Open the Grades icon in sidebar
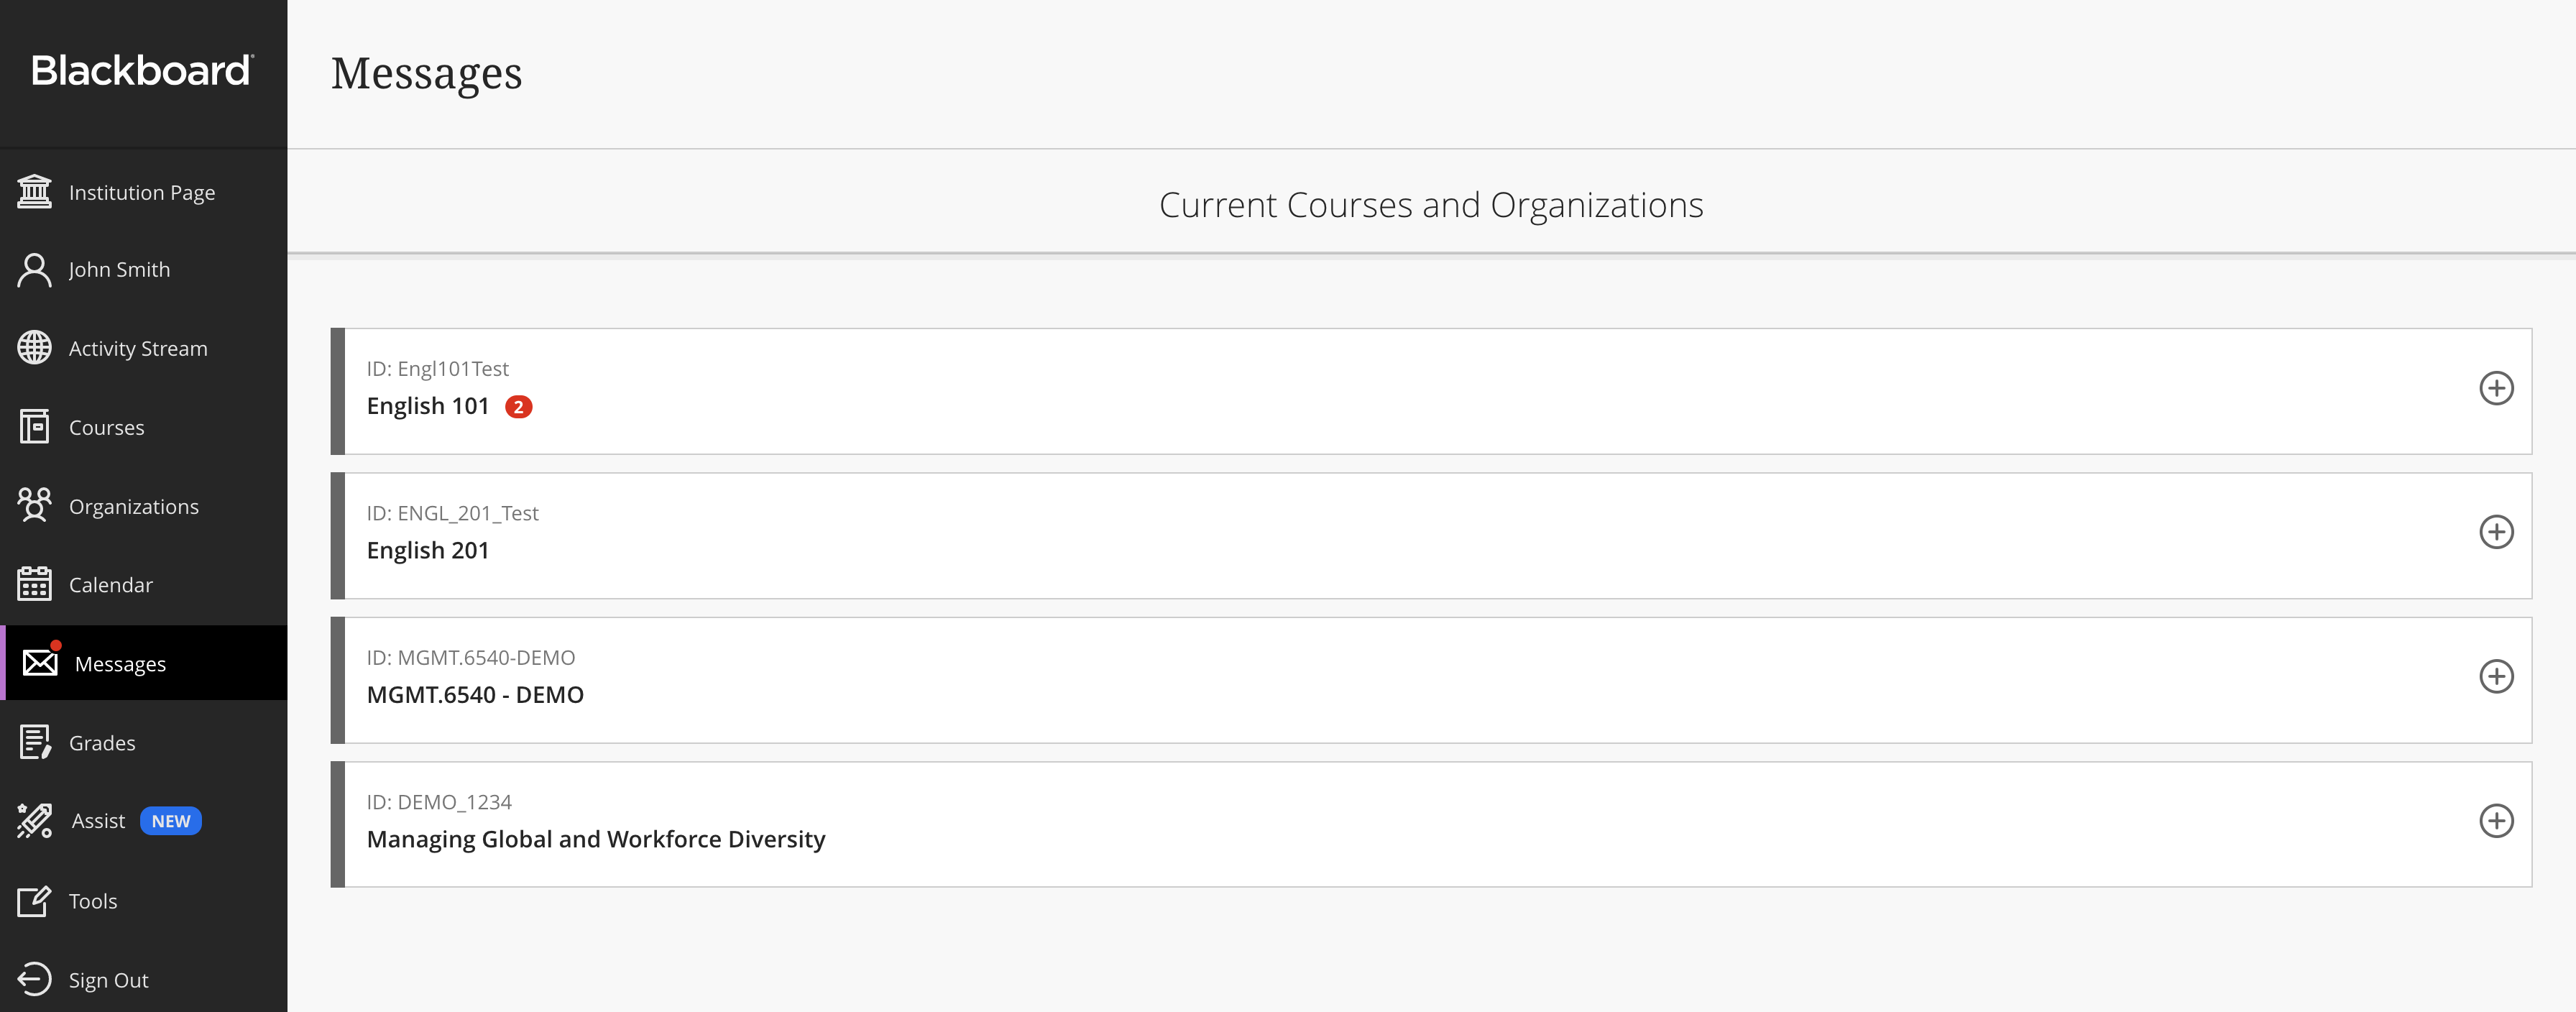 click(x=34, y=742)
